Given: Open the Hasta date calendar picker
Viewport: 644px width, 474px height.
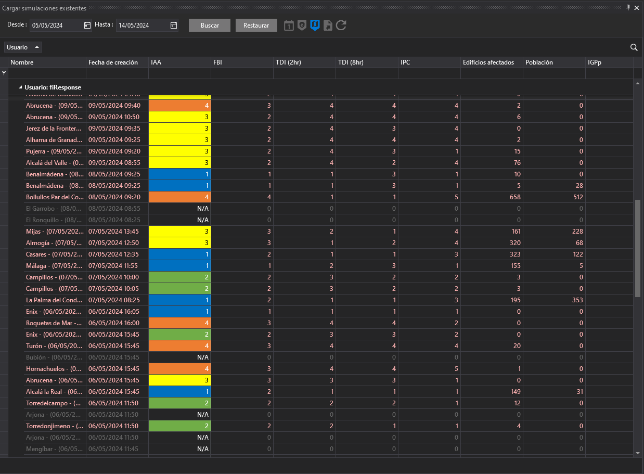Looking at the screenshot, I should pos(174,25).
